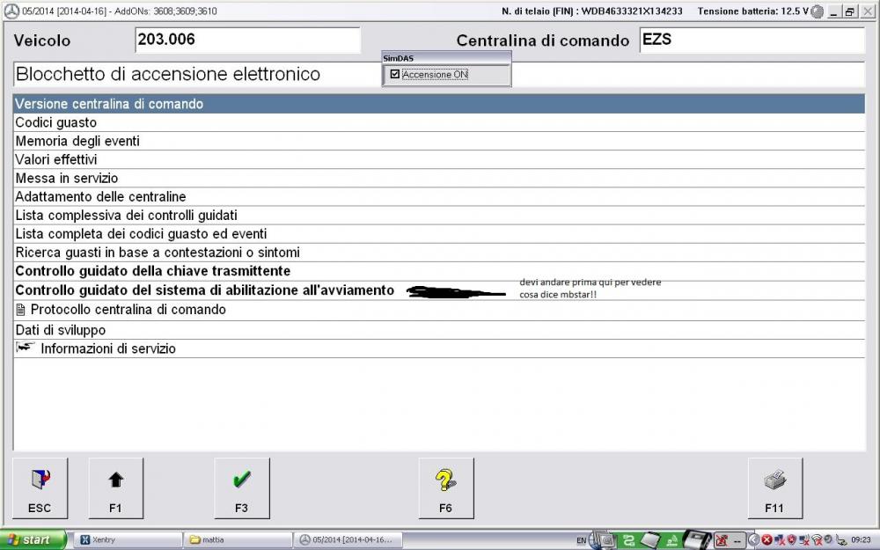The image size is (880, 550).
Task: Open help with the F6 button
Action: 445,488
